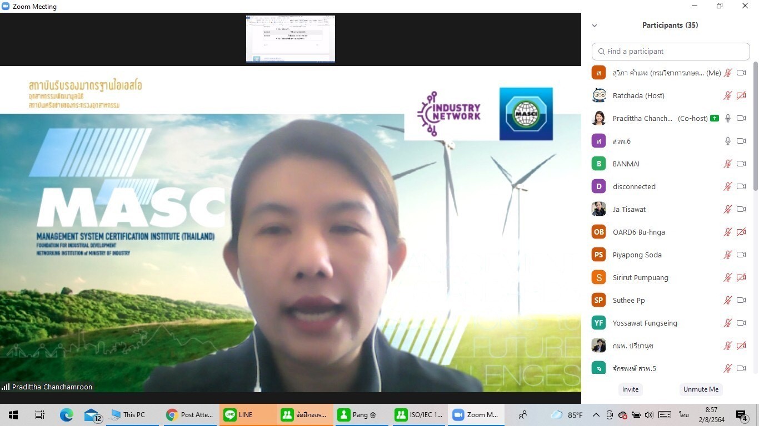Click the muted microphone icon for Sirirut Pumpuang
This screenshot has height=426, width=759.
pyautogui.click(x=727, y=277)
